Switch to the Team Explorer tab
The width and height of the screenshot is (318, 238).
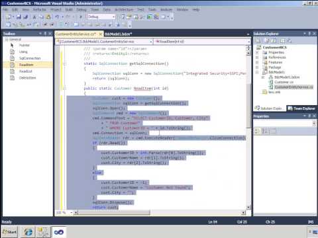[301, 108]
